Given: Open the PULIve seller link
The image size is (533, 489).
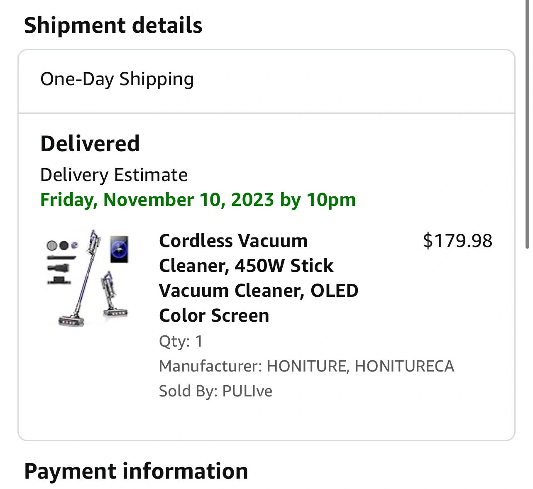Looking at the screenshot, I should (x=247, y=391).
